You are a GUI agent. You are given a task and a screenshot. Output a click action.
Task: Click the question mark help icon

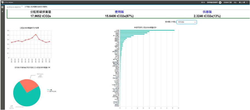point(2,12)
